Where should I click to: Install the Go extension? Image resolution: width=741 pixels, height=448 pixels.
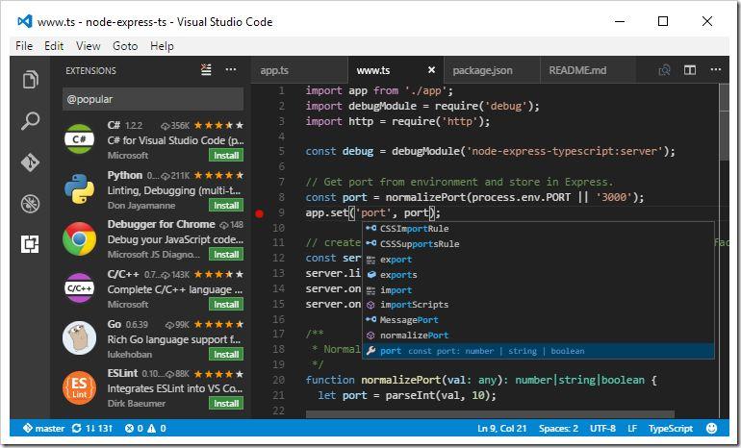[x=226, y=355]
